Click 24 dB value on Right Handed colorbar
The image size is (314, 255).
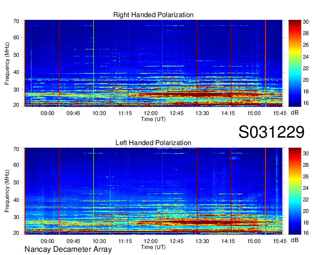tap(306, 57)
